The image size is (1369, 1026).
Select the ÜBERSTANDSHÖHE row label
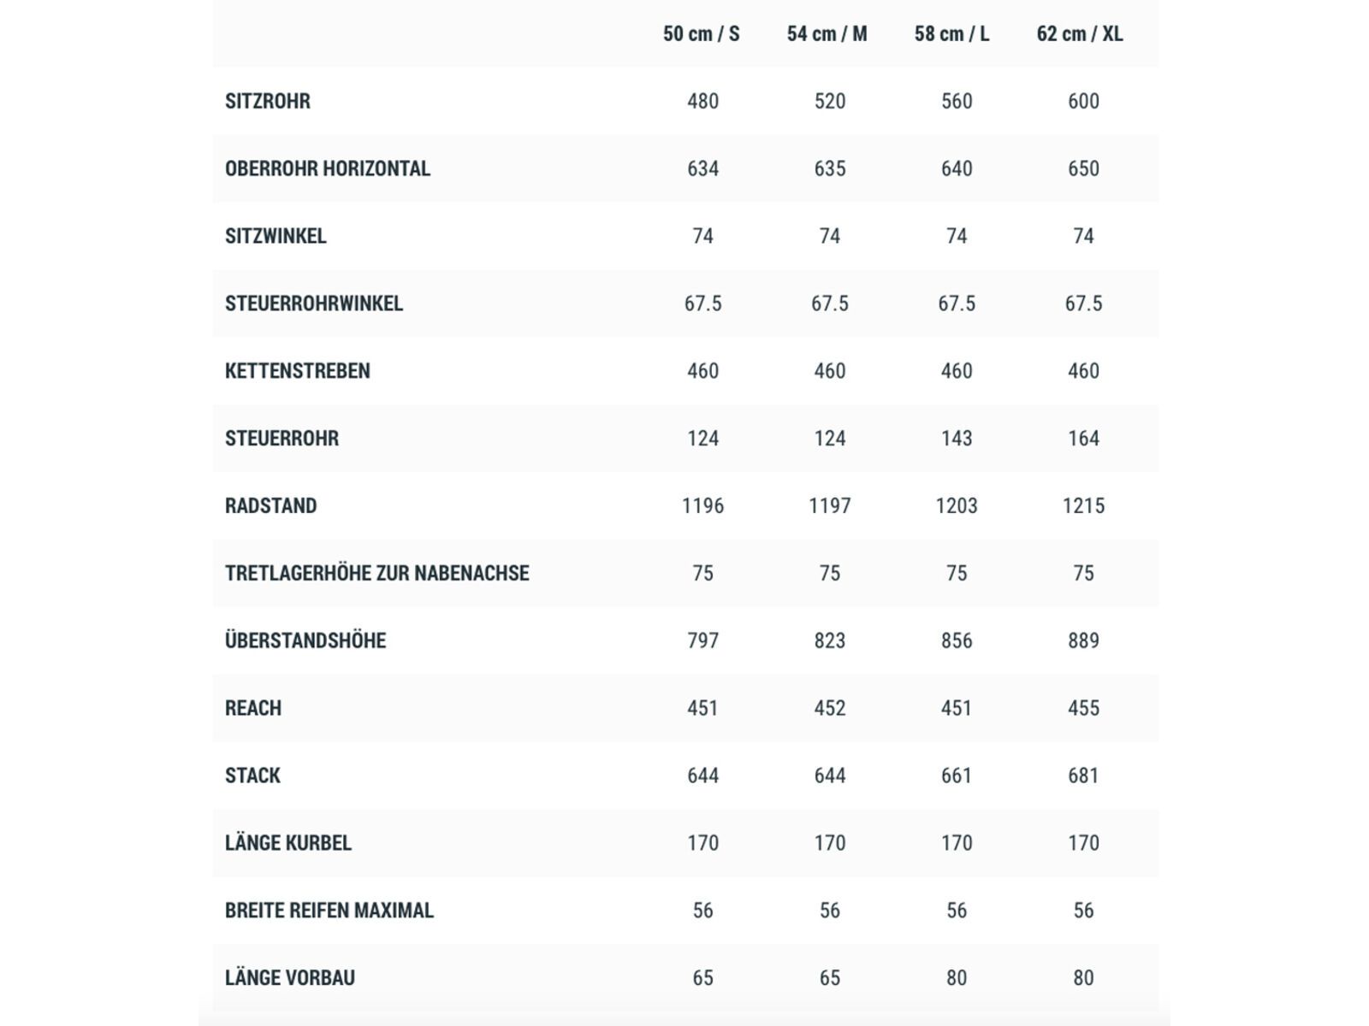[305, 641]
